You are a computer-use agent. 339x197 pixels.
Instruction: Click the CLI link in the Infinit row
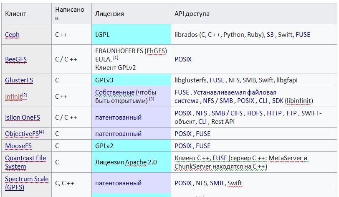263,101
